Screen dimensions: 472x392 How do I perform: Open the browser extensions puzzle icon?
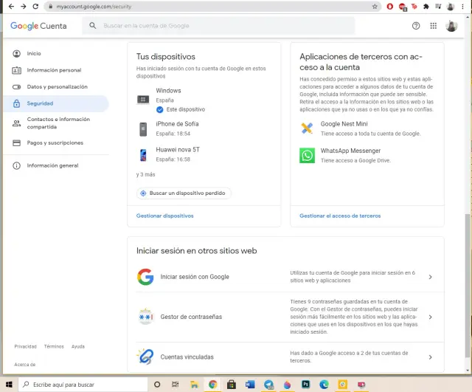[x=426, y=6]
